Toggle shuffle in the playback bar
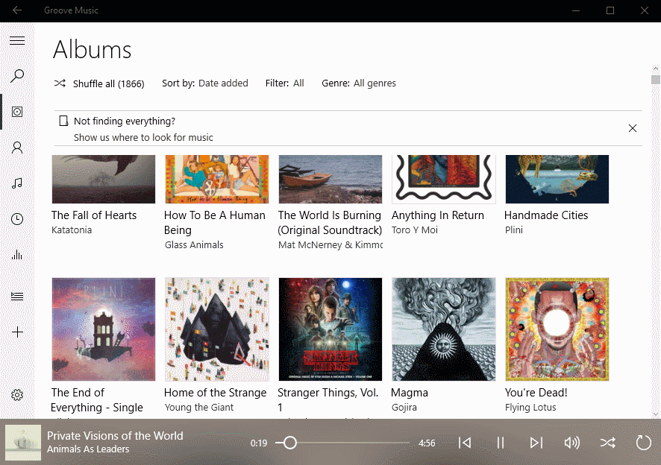 608,443
